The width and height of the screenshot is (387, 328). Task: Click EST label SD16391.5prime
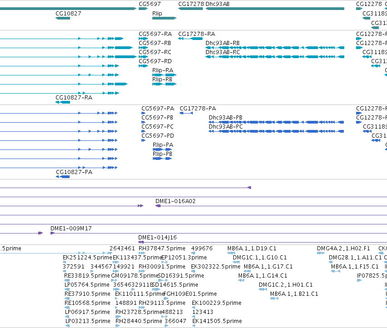click(x=181, y=276)
